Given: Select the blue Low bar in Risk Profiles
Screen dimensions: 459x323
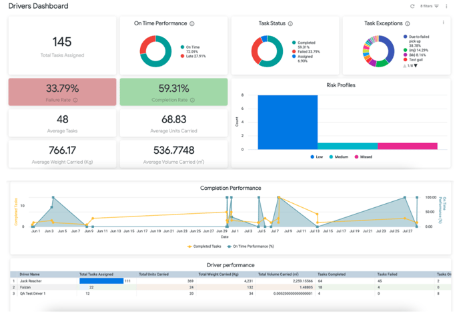Looking at the screenshot, I should click(x=288, y=122).
